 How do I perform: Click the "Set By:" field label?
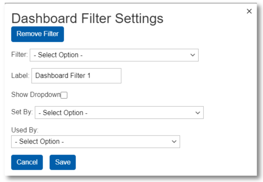pyautogui.click(x=22, y=112)
